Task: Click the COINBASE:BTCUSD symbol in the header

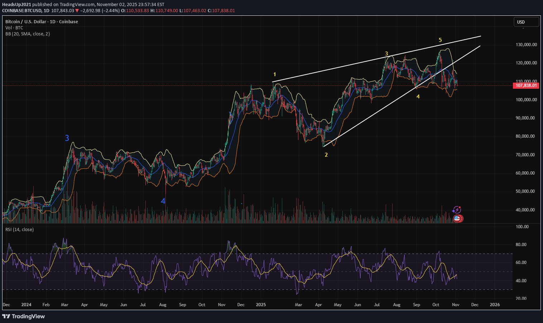Action: [22, 11]
